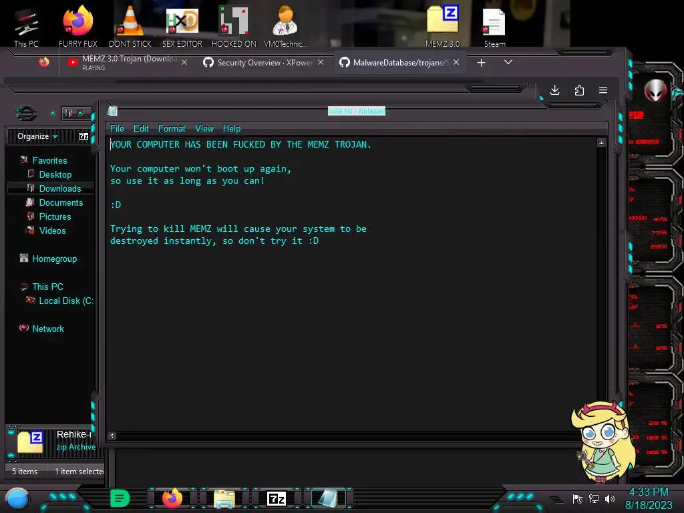684x513 pixels.
Task: Open the This PC desktop icon
Action: pos(26,25)
